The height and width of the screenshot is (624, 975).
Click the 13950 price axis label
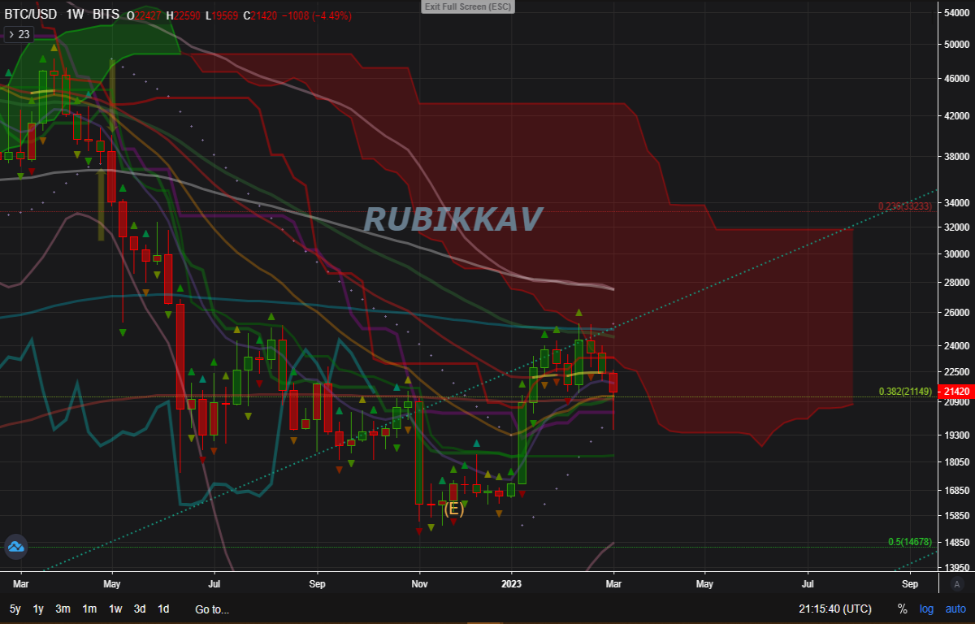958,568
